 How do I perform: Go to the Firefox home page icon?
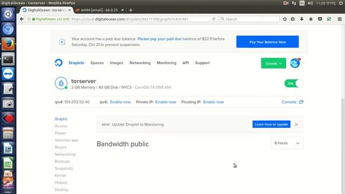click(x=310, y=19)
